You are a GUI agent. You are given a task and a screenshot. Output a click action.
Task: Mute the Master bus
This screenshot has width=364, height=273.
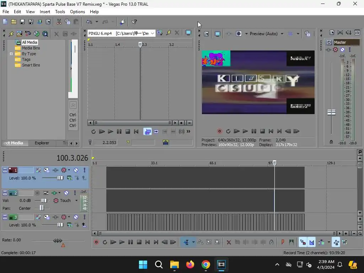pos(342,49)
